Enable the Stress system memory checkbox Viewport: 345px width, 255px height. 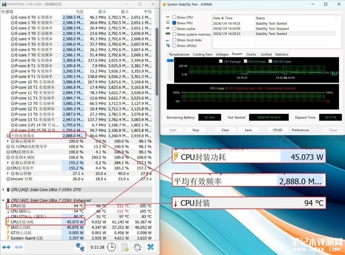click(x=174, y=34)
